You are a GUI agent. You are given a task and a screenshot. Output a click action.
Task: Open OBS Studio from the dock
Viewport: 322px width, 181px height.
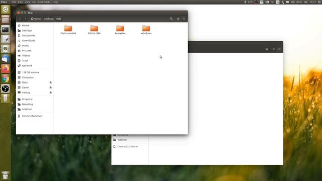pos(6,88)
